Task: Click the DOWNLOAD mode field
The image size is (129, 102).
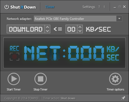Action: 26,29
